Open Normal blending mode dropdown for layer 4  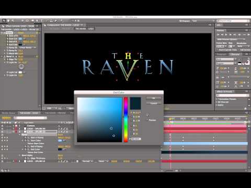coord(87,161)
